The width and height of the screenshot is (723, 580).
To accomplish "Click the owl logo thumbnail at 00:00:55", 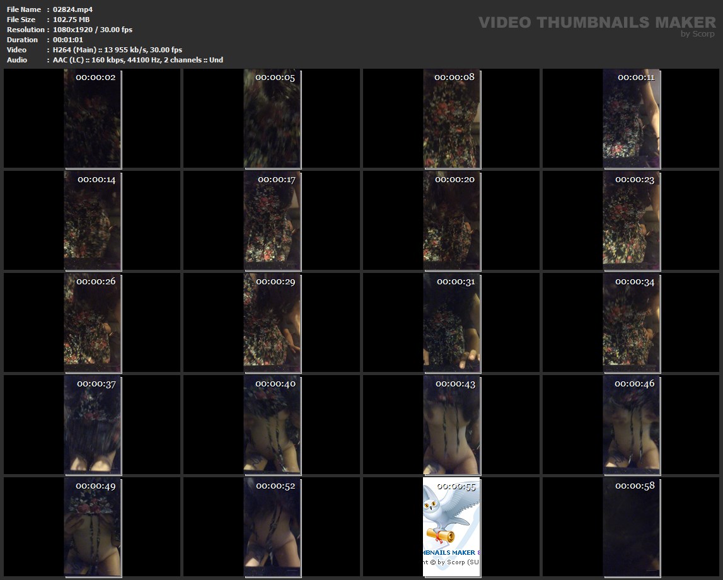I will pyautogui.click(x=451, y=526).
